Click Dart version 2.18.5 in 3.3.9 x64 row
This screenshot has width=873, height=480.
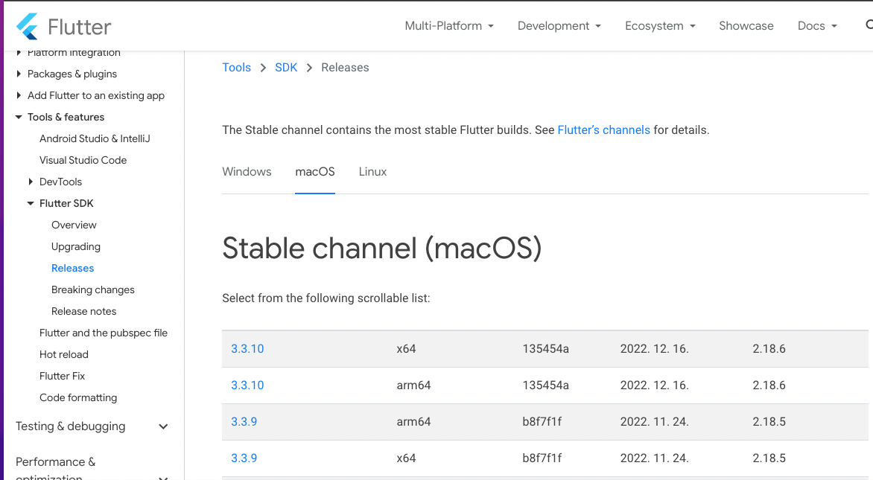click(769, 458)
